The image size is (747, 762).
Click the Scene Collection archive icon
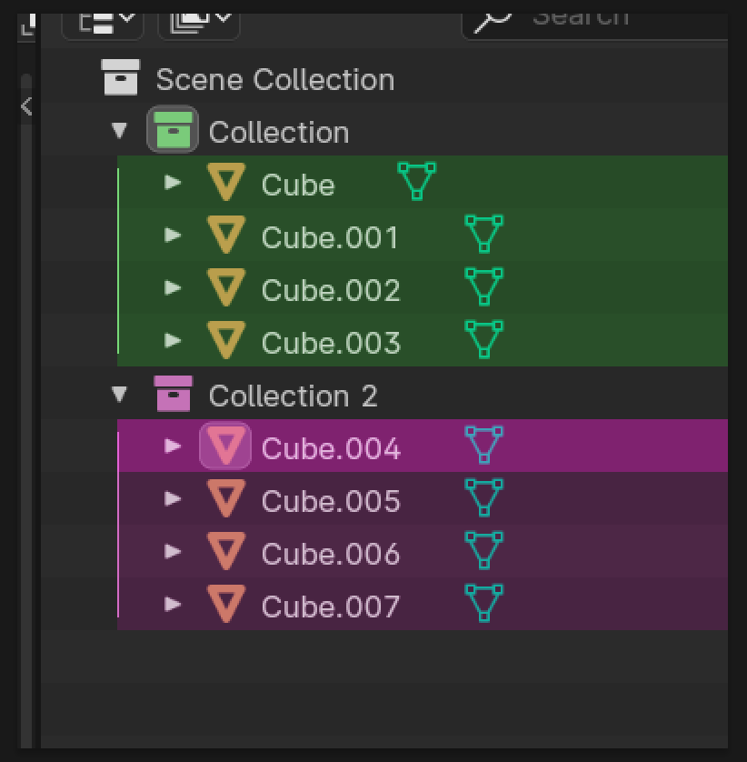121,76
